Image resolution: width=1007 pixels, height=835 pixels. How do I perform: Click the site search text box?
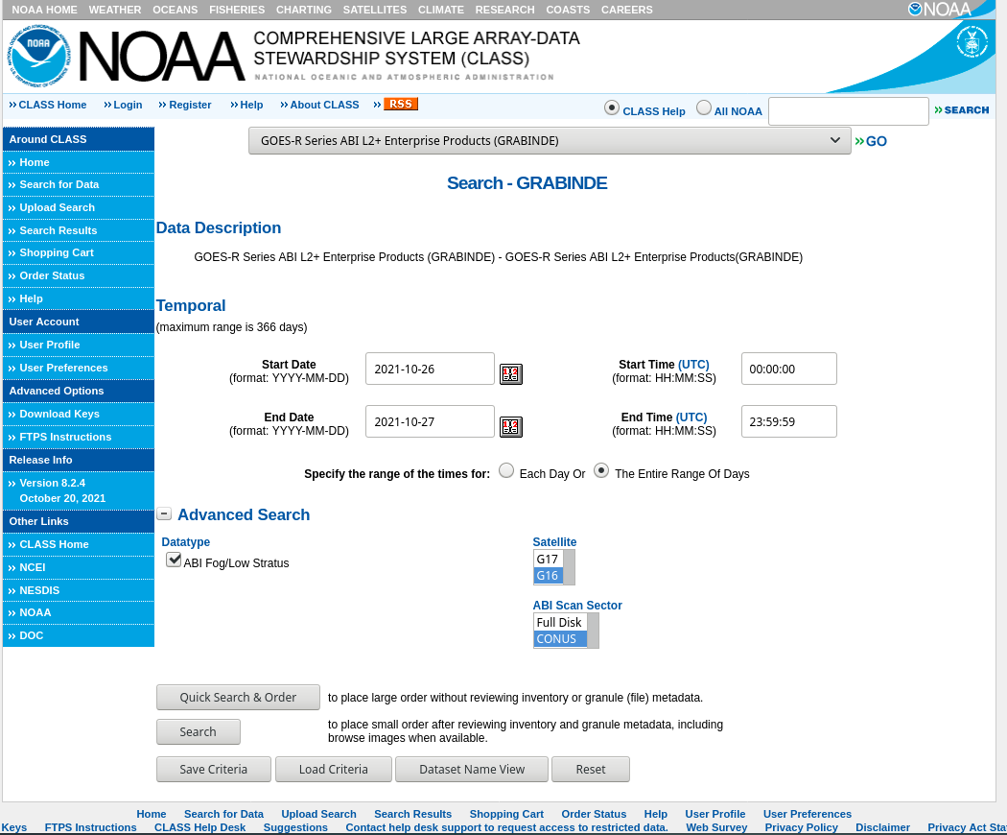[849, 111]
